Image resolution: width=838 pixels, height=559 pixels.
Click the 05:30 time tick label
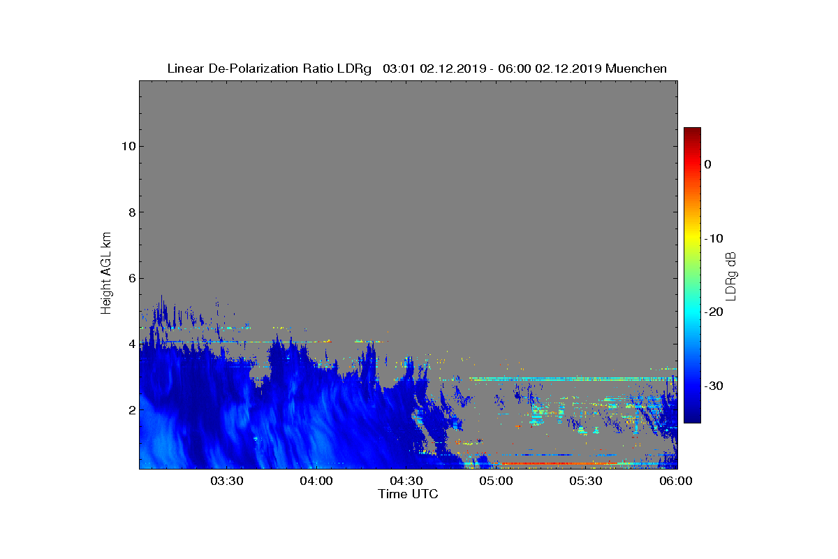pos(586,481)
